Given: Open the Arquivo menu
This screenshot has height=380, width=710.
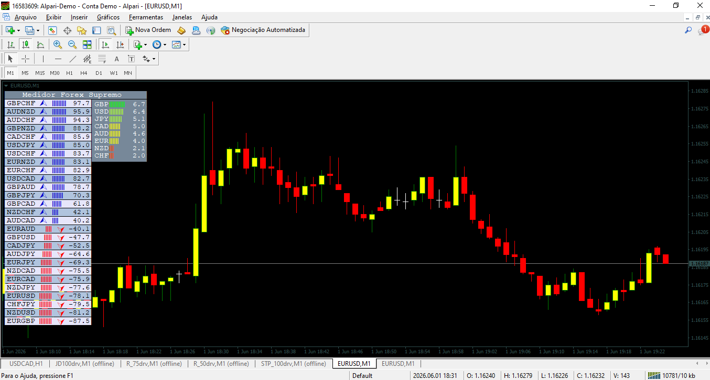Looking at the screenshot, I should coord(26,17).
